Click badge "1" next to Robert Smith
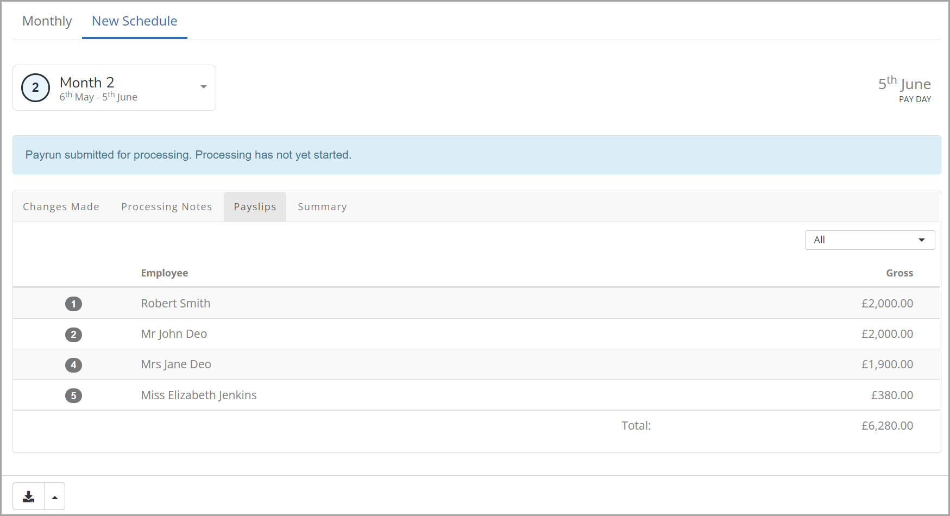 pyautogui.click(x=74, y=304)
